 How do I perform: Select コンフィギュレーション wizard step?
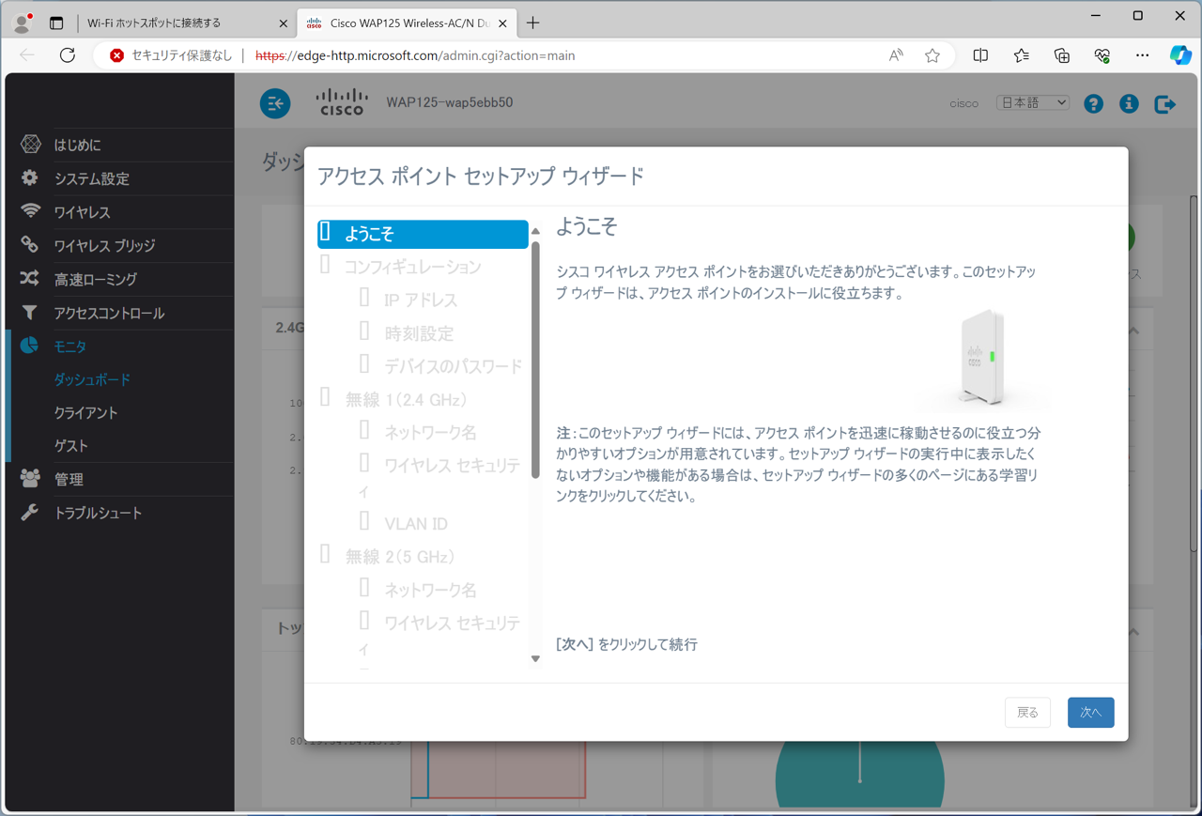(x=412, y=268)
